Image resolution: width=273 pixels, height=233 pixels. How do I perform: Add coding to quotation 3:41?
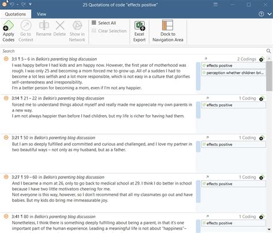tap(261, 217)
